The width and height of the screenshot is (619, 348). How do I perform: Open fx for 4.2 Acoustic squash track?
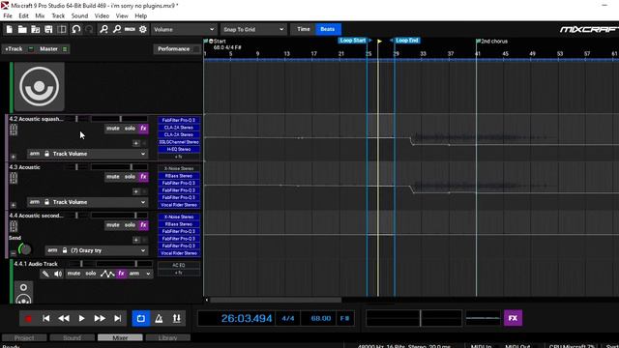[144, 129]
